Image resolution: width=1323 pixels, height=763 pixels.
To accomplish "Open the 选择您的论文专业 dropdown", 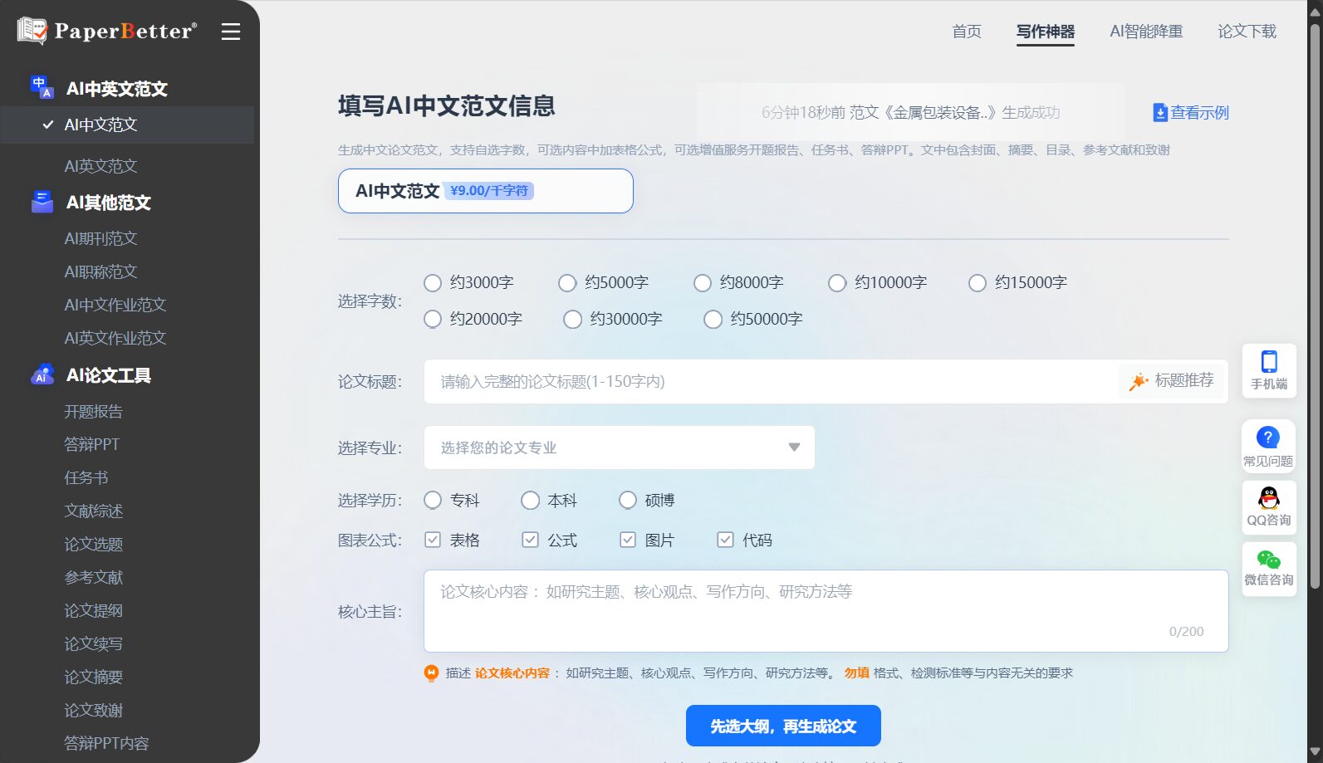I will (x=620, y=448).
